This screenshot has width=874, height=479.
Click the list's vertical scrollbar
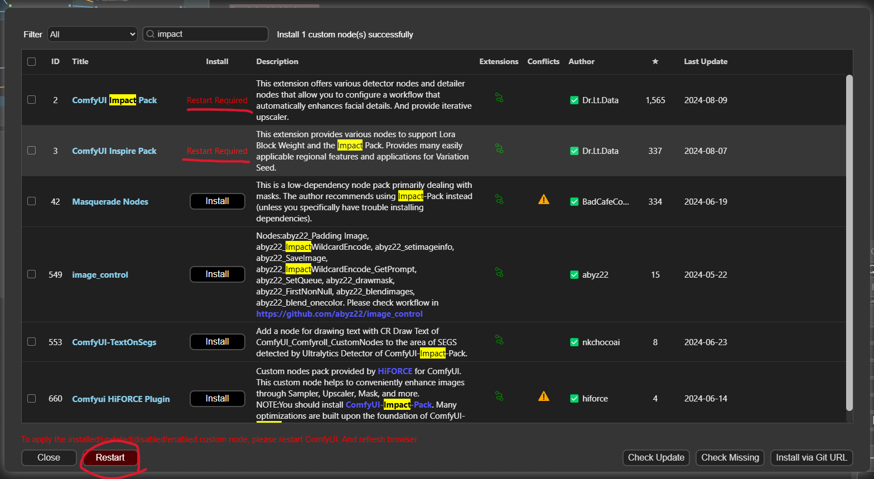tap(849, 243)
